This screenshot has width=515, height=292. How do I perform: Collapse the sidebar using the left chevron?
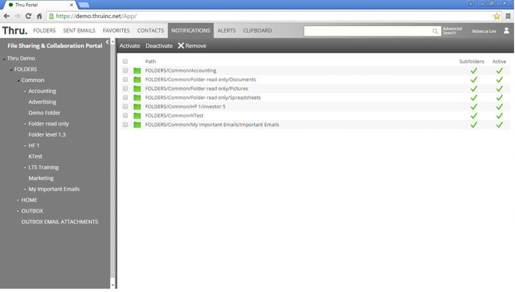[x=107, y=42]
